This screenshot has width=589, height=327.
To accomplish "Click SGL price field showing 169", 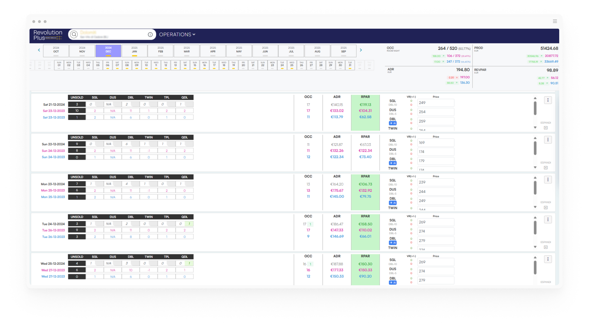I will tap(436, 142).
